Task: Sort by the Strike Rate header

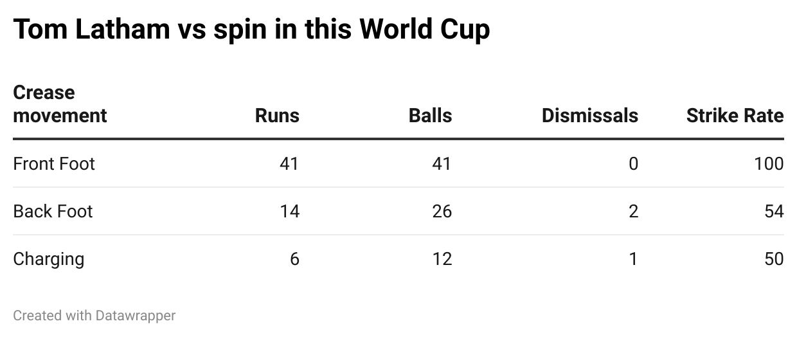Action: coord(735,116)
